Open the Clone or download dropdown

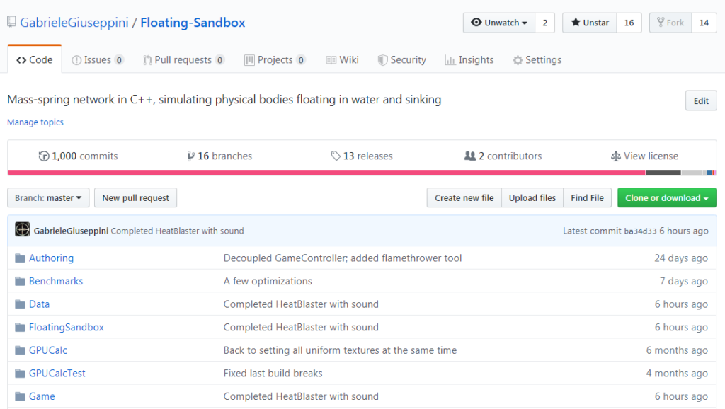pyautogui.click(x=666, y=197)
